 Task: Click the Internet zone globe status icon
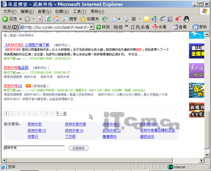point(170,167)
